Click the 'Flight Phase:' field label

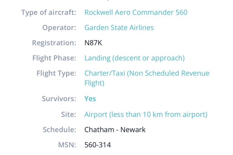click(54, 58)
